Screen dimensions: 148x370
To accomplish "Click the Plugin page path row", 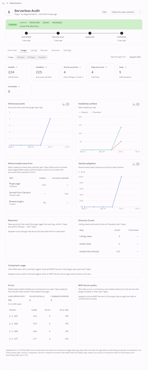I will 39,185.
